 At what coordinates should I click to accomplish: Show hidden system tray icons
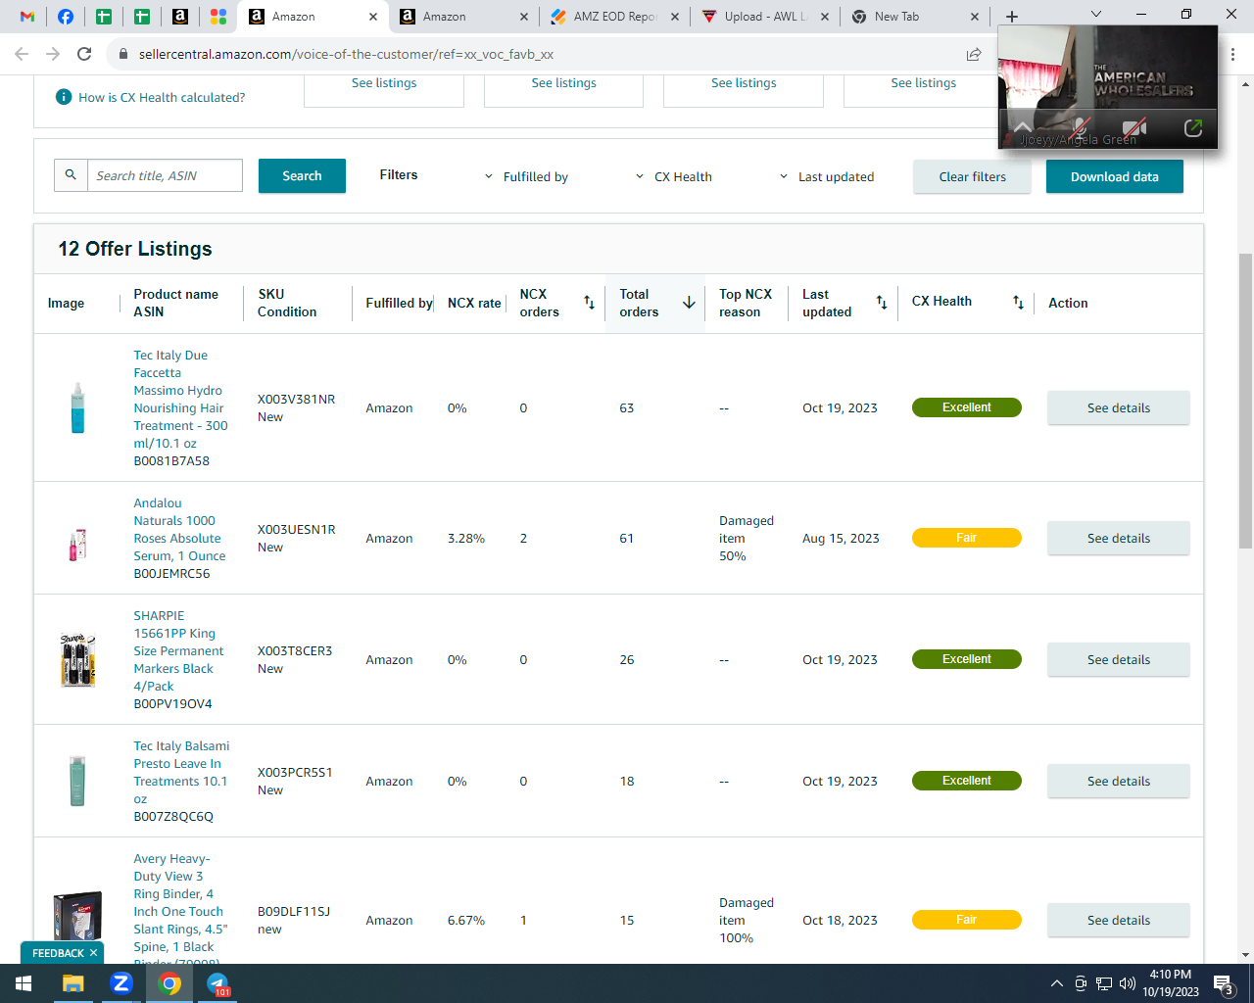click(1056, 983)
